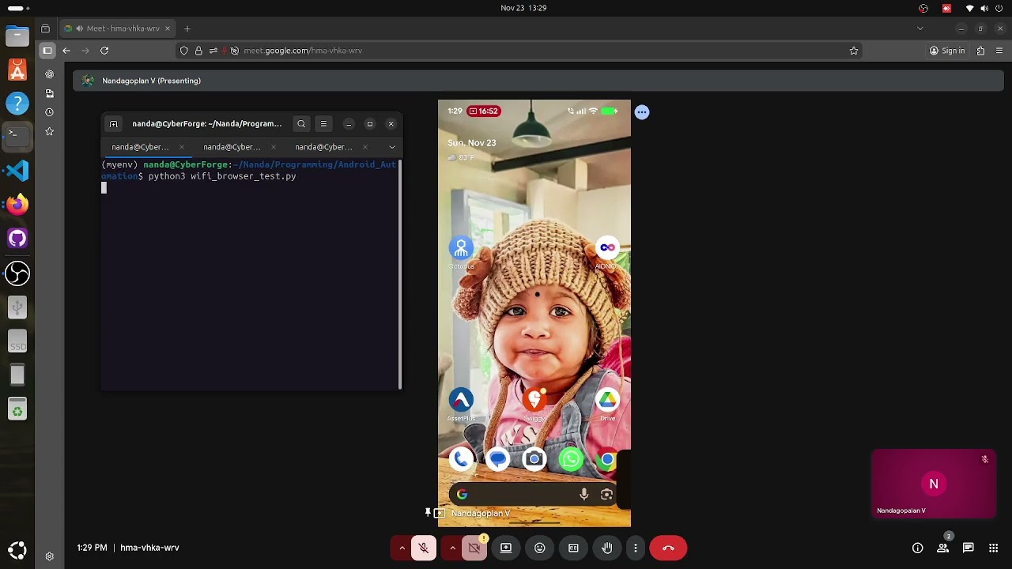The image size is (1012, 569).
Task: Click the hma-vhka-wrv meeting code
Action: pos(149,548)
